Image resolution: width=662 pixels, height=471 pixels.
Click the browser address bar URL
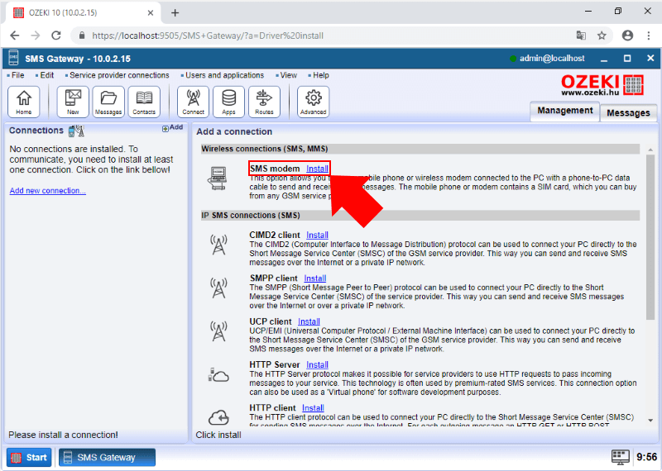(208, 36)
